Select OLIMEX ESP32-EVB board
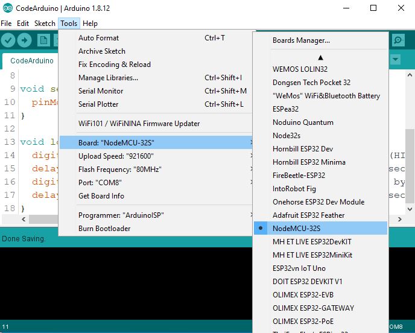Viewport: 415px width, 333px height. click(x=320, y=294)
